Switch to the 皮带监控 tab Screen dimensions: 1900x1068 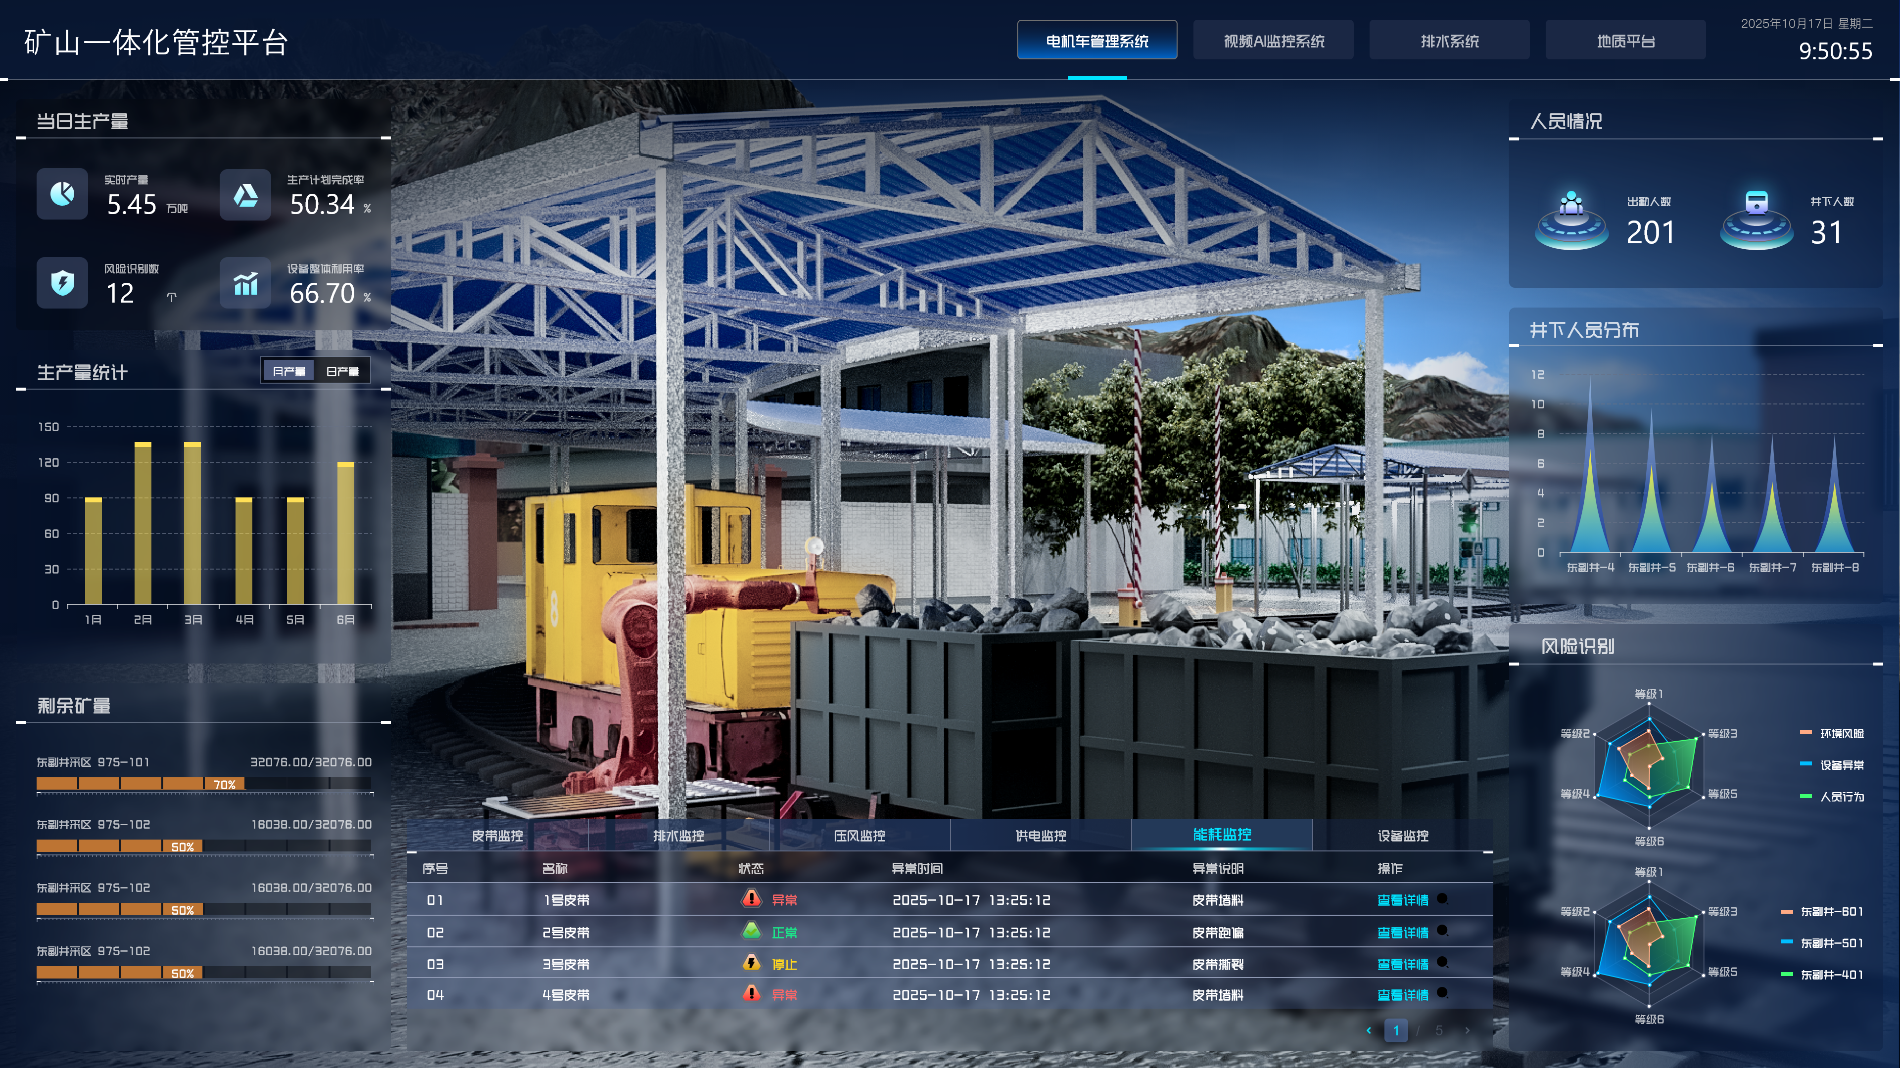click(497, 836)
